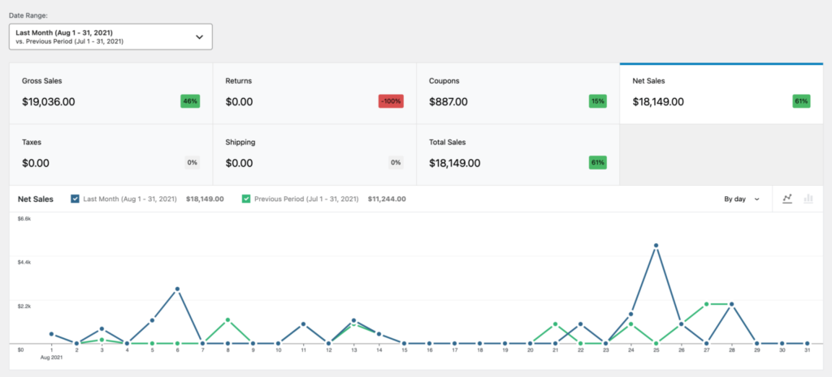Viewport: 832px width, 377px height.
Task: Uncheck the Last Month legend checkbox
Action: point(76,199)
